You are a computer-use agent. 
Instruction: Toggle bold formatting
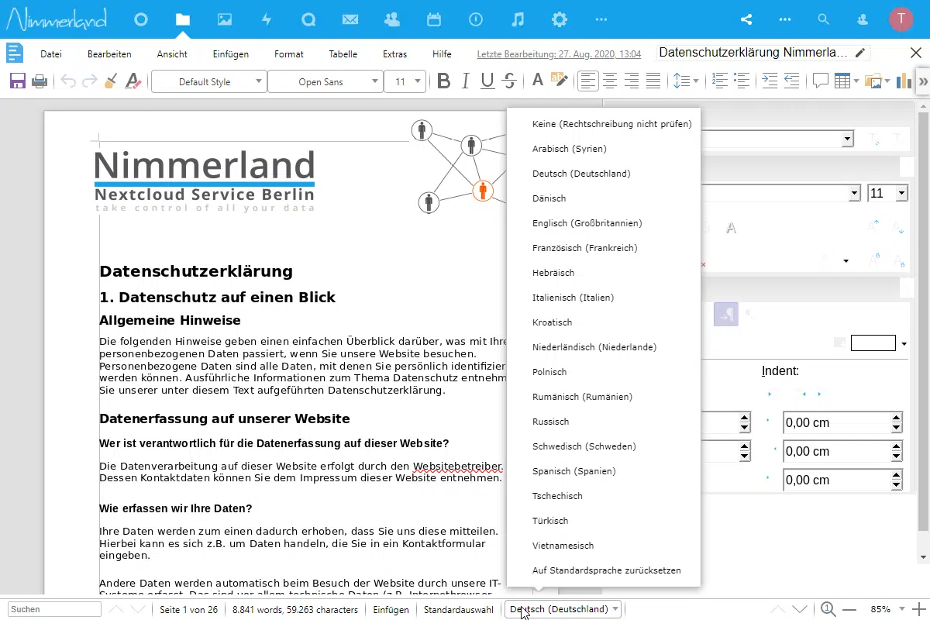444,81
